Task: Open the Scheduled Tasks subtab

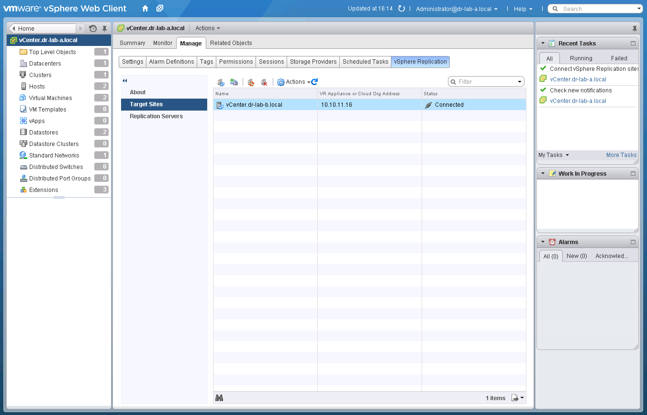Action: [365, 61]
